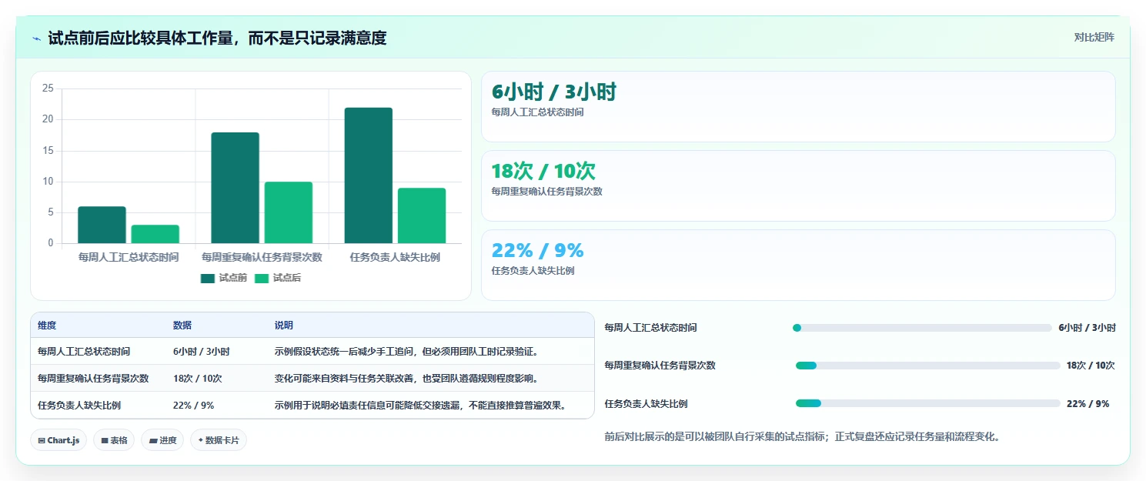Click the 任务负责人缺失比例 table row label

79,405
